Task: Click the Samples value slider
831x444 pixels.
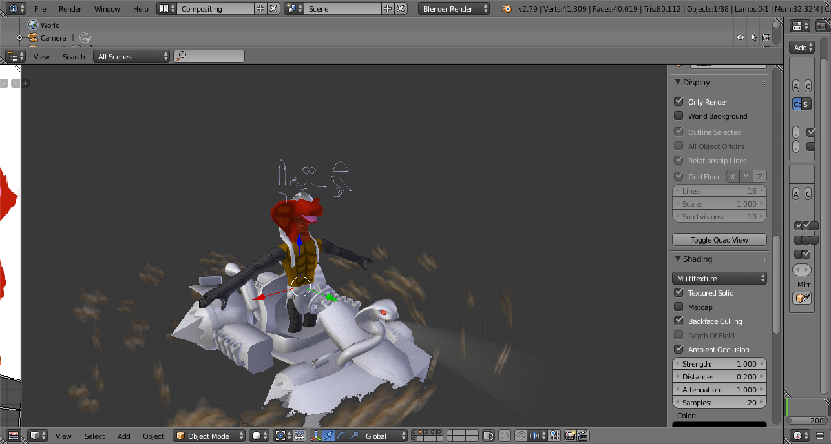Action: tap(719, 402)
